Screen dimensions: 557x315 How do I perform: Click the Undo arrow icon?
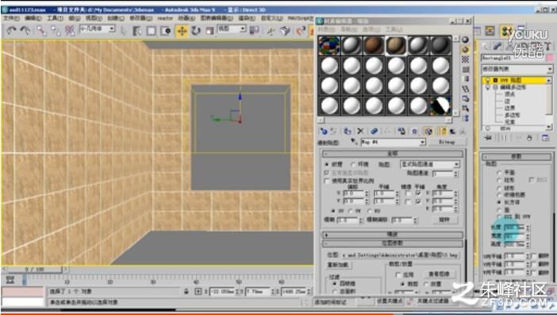[x=11, y=31]
